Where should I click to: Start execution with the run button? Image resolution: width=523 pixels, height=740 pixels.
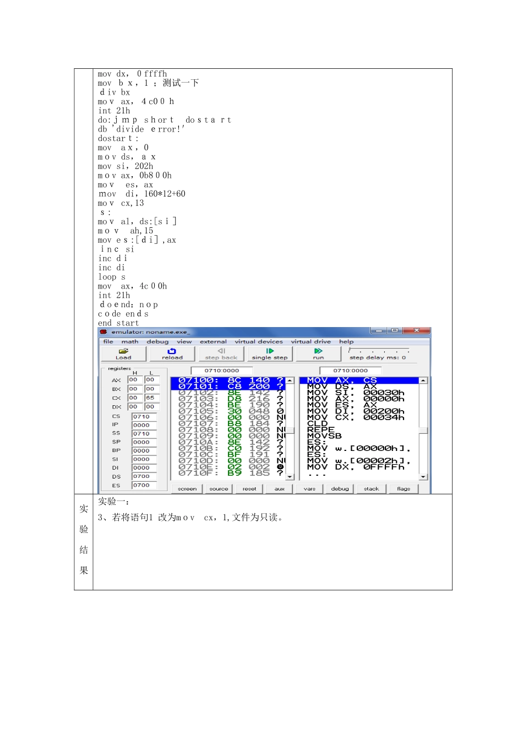point(318,353)
